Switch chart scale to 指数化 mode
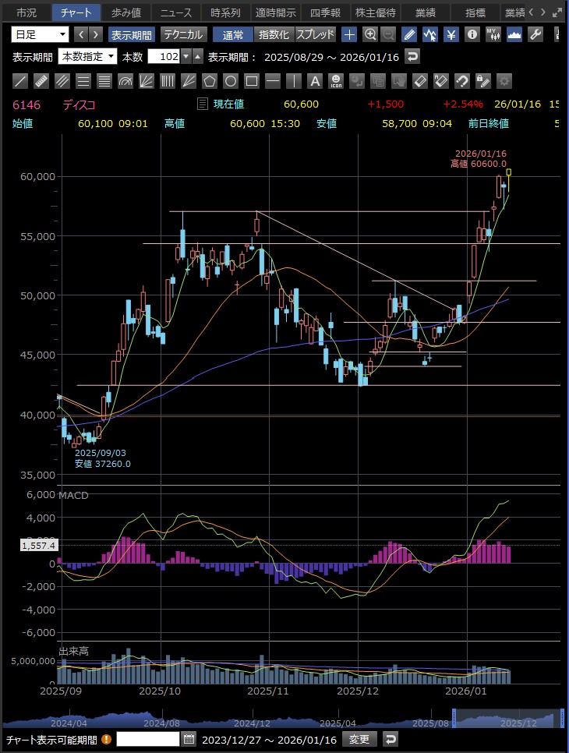 point(274,34)
